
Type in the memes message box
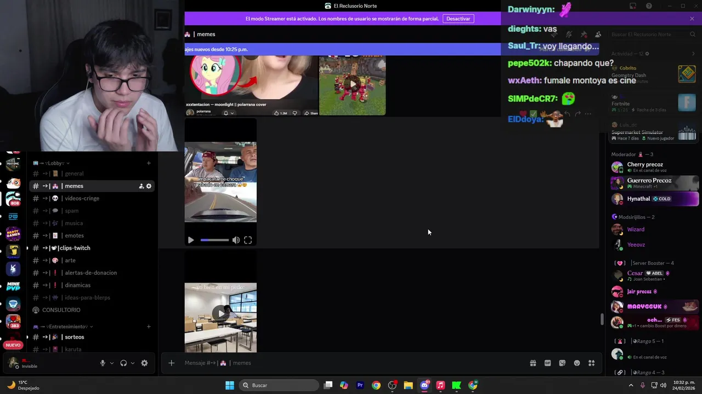tap(351, 363)
